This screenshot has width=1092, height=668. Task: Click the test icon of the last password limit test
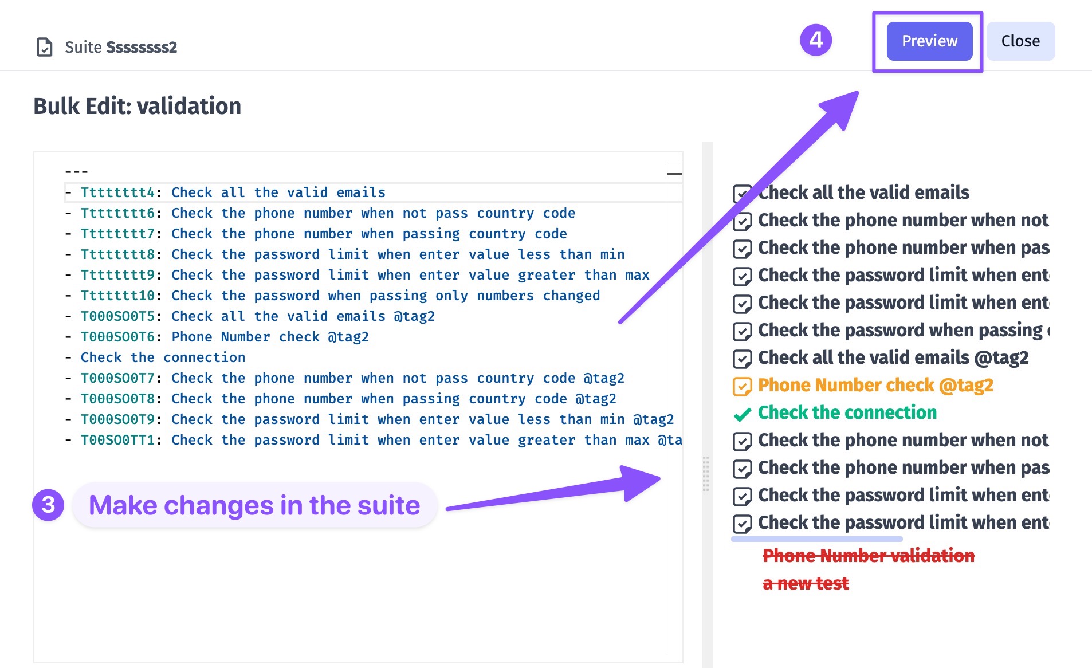(x=743, y=524)
